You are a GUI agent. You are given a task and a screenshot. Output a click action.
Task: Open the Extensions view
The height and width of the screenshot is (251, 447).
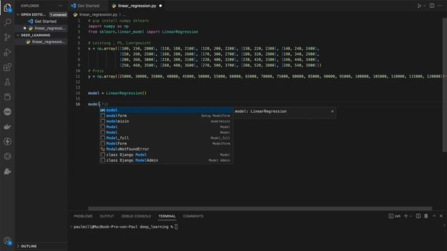point(8,67)
